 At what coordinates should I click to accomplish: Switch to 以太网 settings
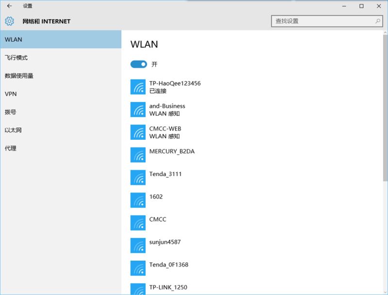click(x=14, y=130)
